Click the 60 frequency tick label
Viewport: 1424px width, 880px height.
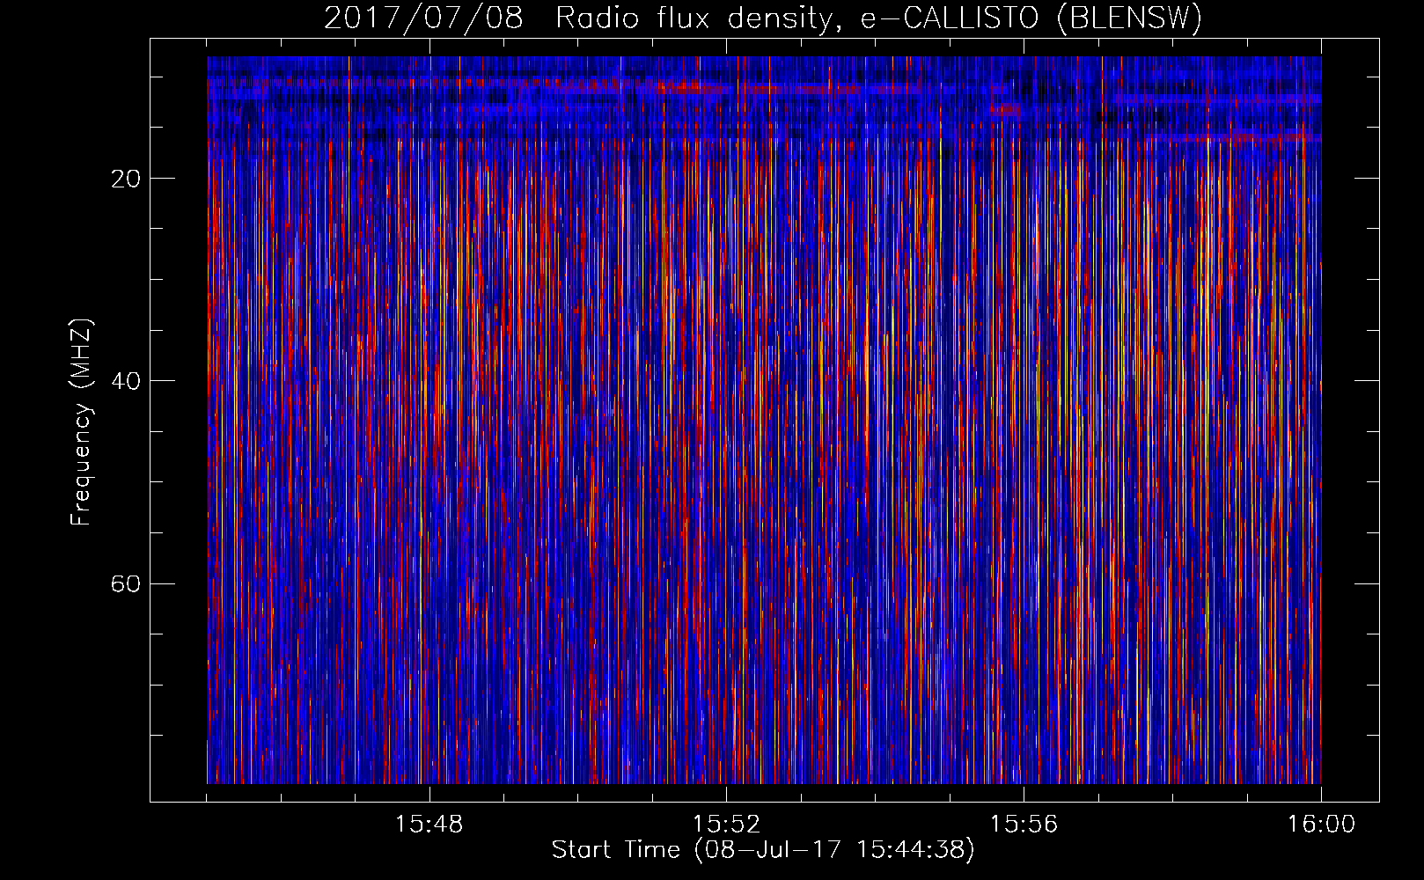pos(126,584)
